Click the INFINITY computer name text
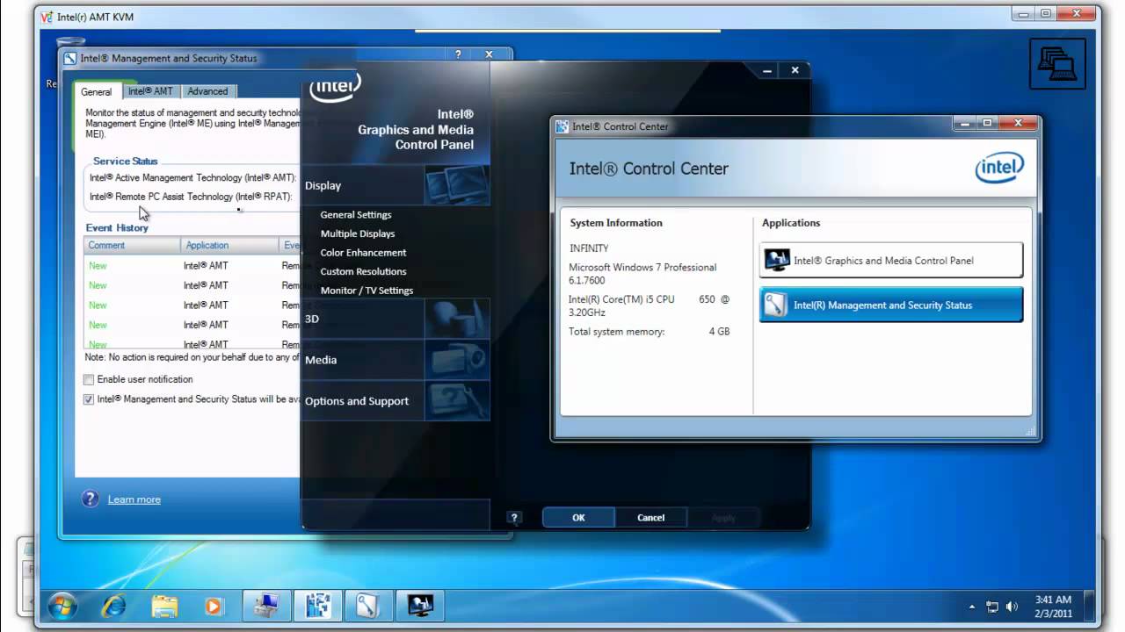 (x=589, y=248)
